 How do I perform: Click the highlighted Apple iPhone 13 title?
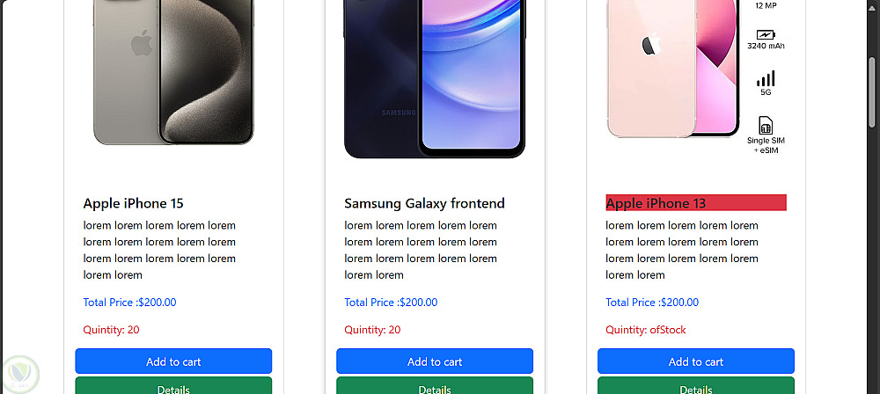(x=695, y=203)
